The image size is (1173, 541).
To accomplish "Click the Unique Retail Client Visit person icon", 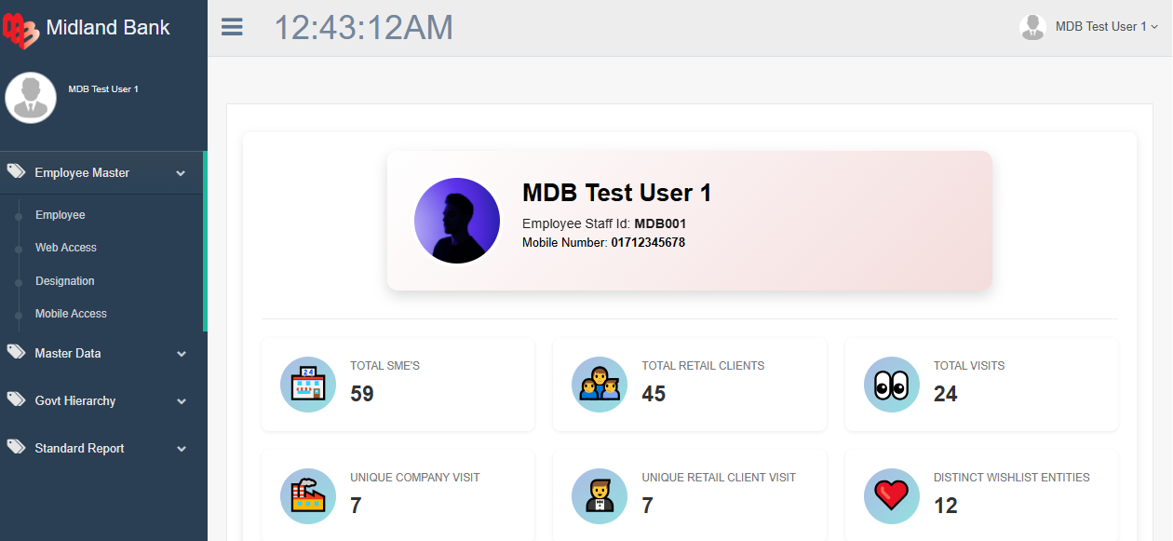I will click(600, 496).
